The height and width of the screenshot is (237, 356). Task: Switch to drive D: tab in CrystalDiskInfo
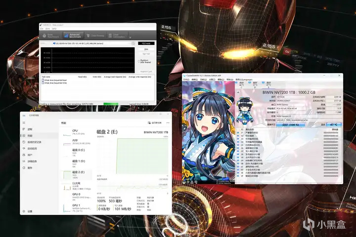pyautogui.click(x=254, y=84)
